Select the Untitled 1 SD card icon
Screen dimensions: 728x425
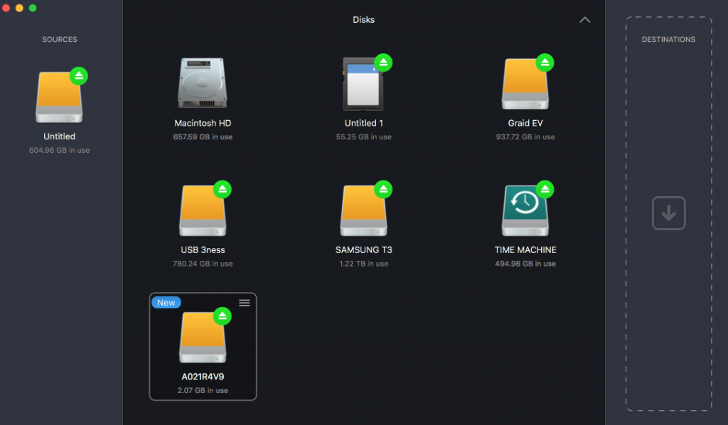363,84
